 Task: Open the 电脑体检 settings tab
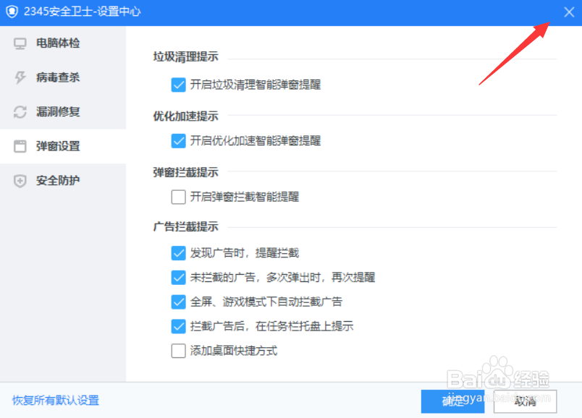point(63,43)
